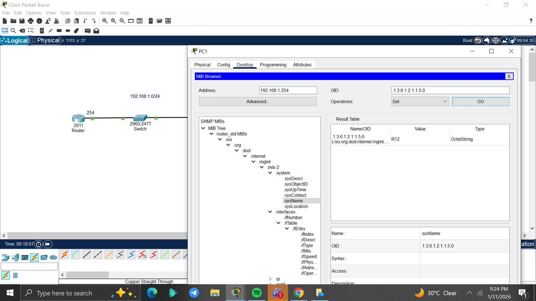The image size is (536, 301).
Task: Select .sysDescr in the MIB tree
Action: (x=293, y=178)
